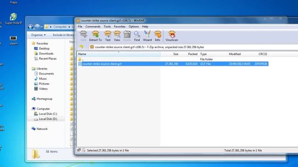Click the 27.361.356 size cell
This screenshot has height=167, width=298.
[171, 64]
